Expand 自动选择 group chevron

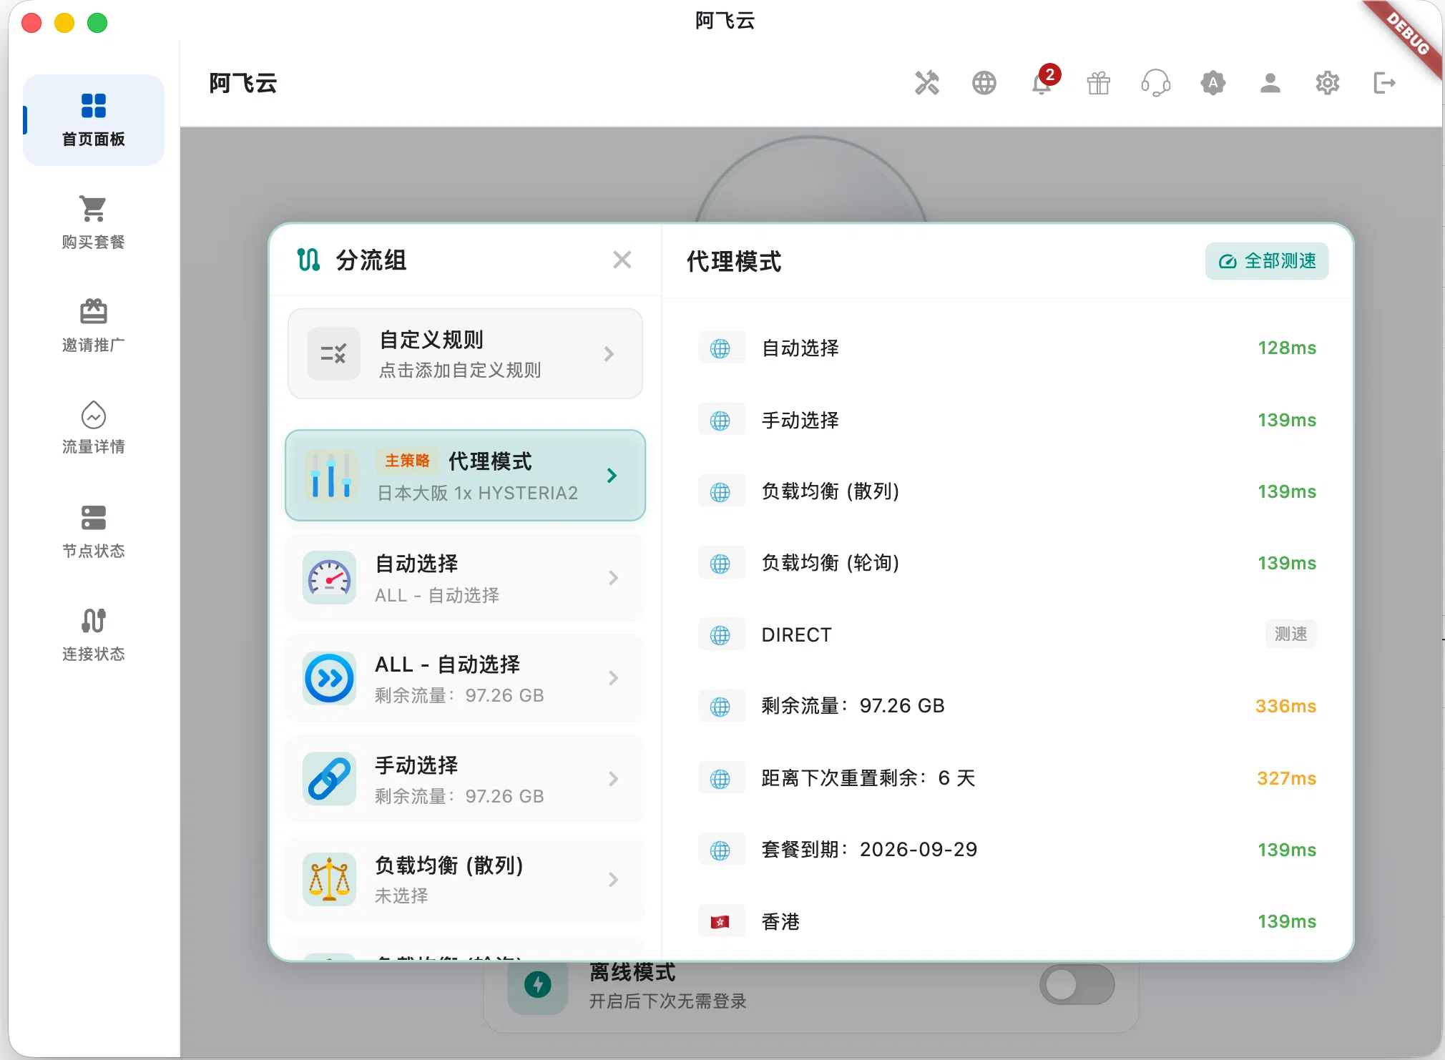pyautogui.click(x=613, y=578)
